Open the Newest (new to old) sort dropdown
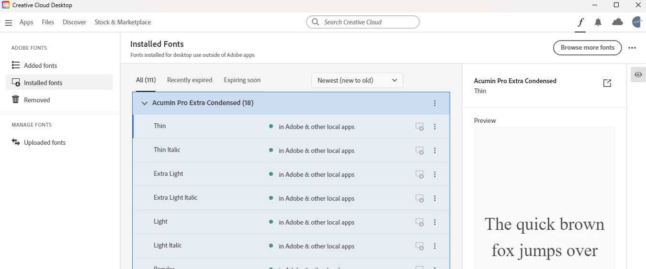This screenshot has height=269, width=646. click(x=357, y=80)
